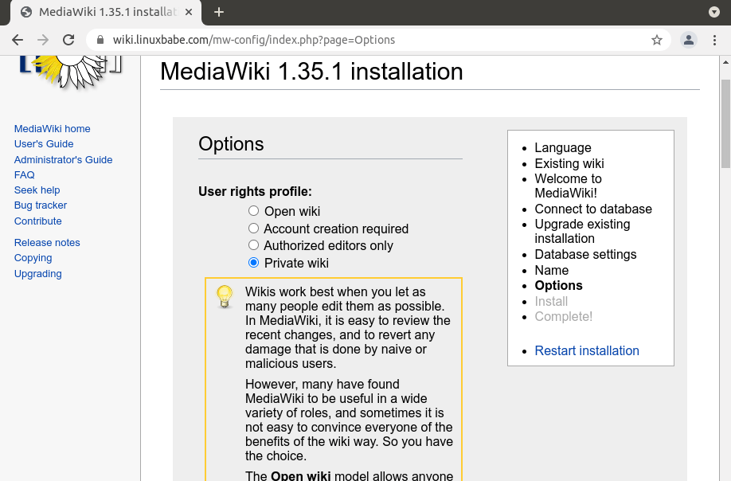Open the Release notes link
Viewport: 731px width, 481px height.
coord(47,242)
